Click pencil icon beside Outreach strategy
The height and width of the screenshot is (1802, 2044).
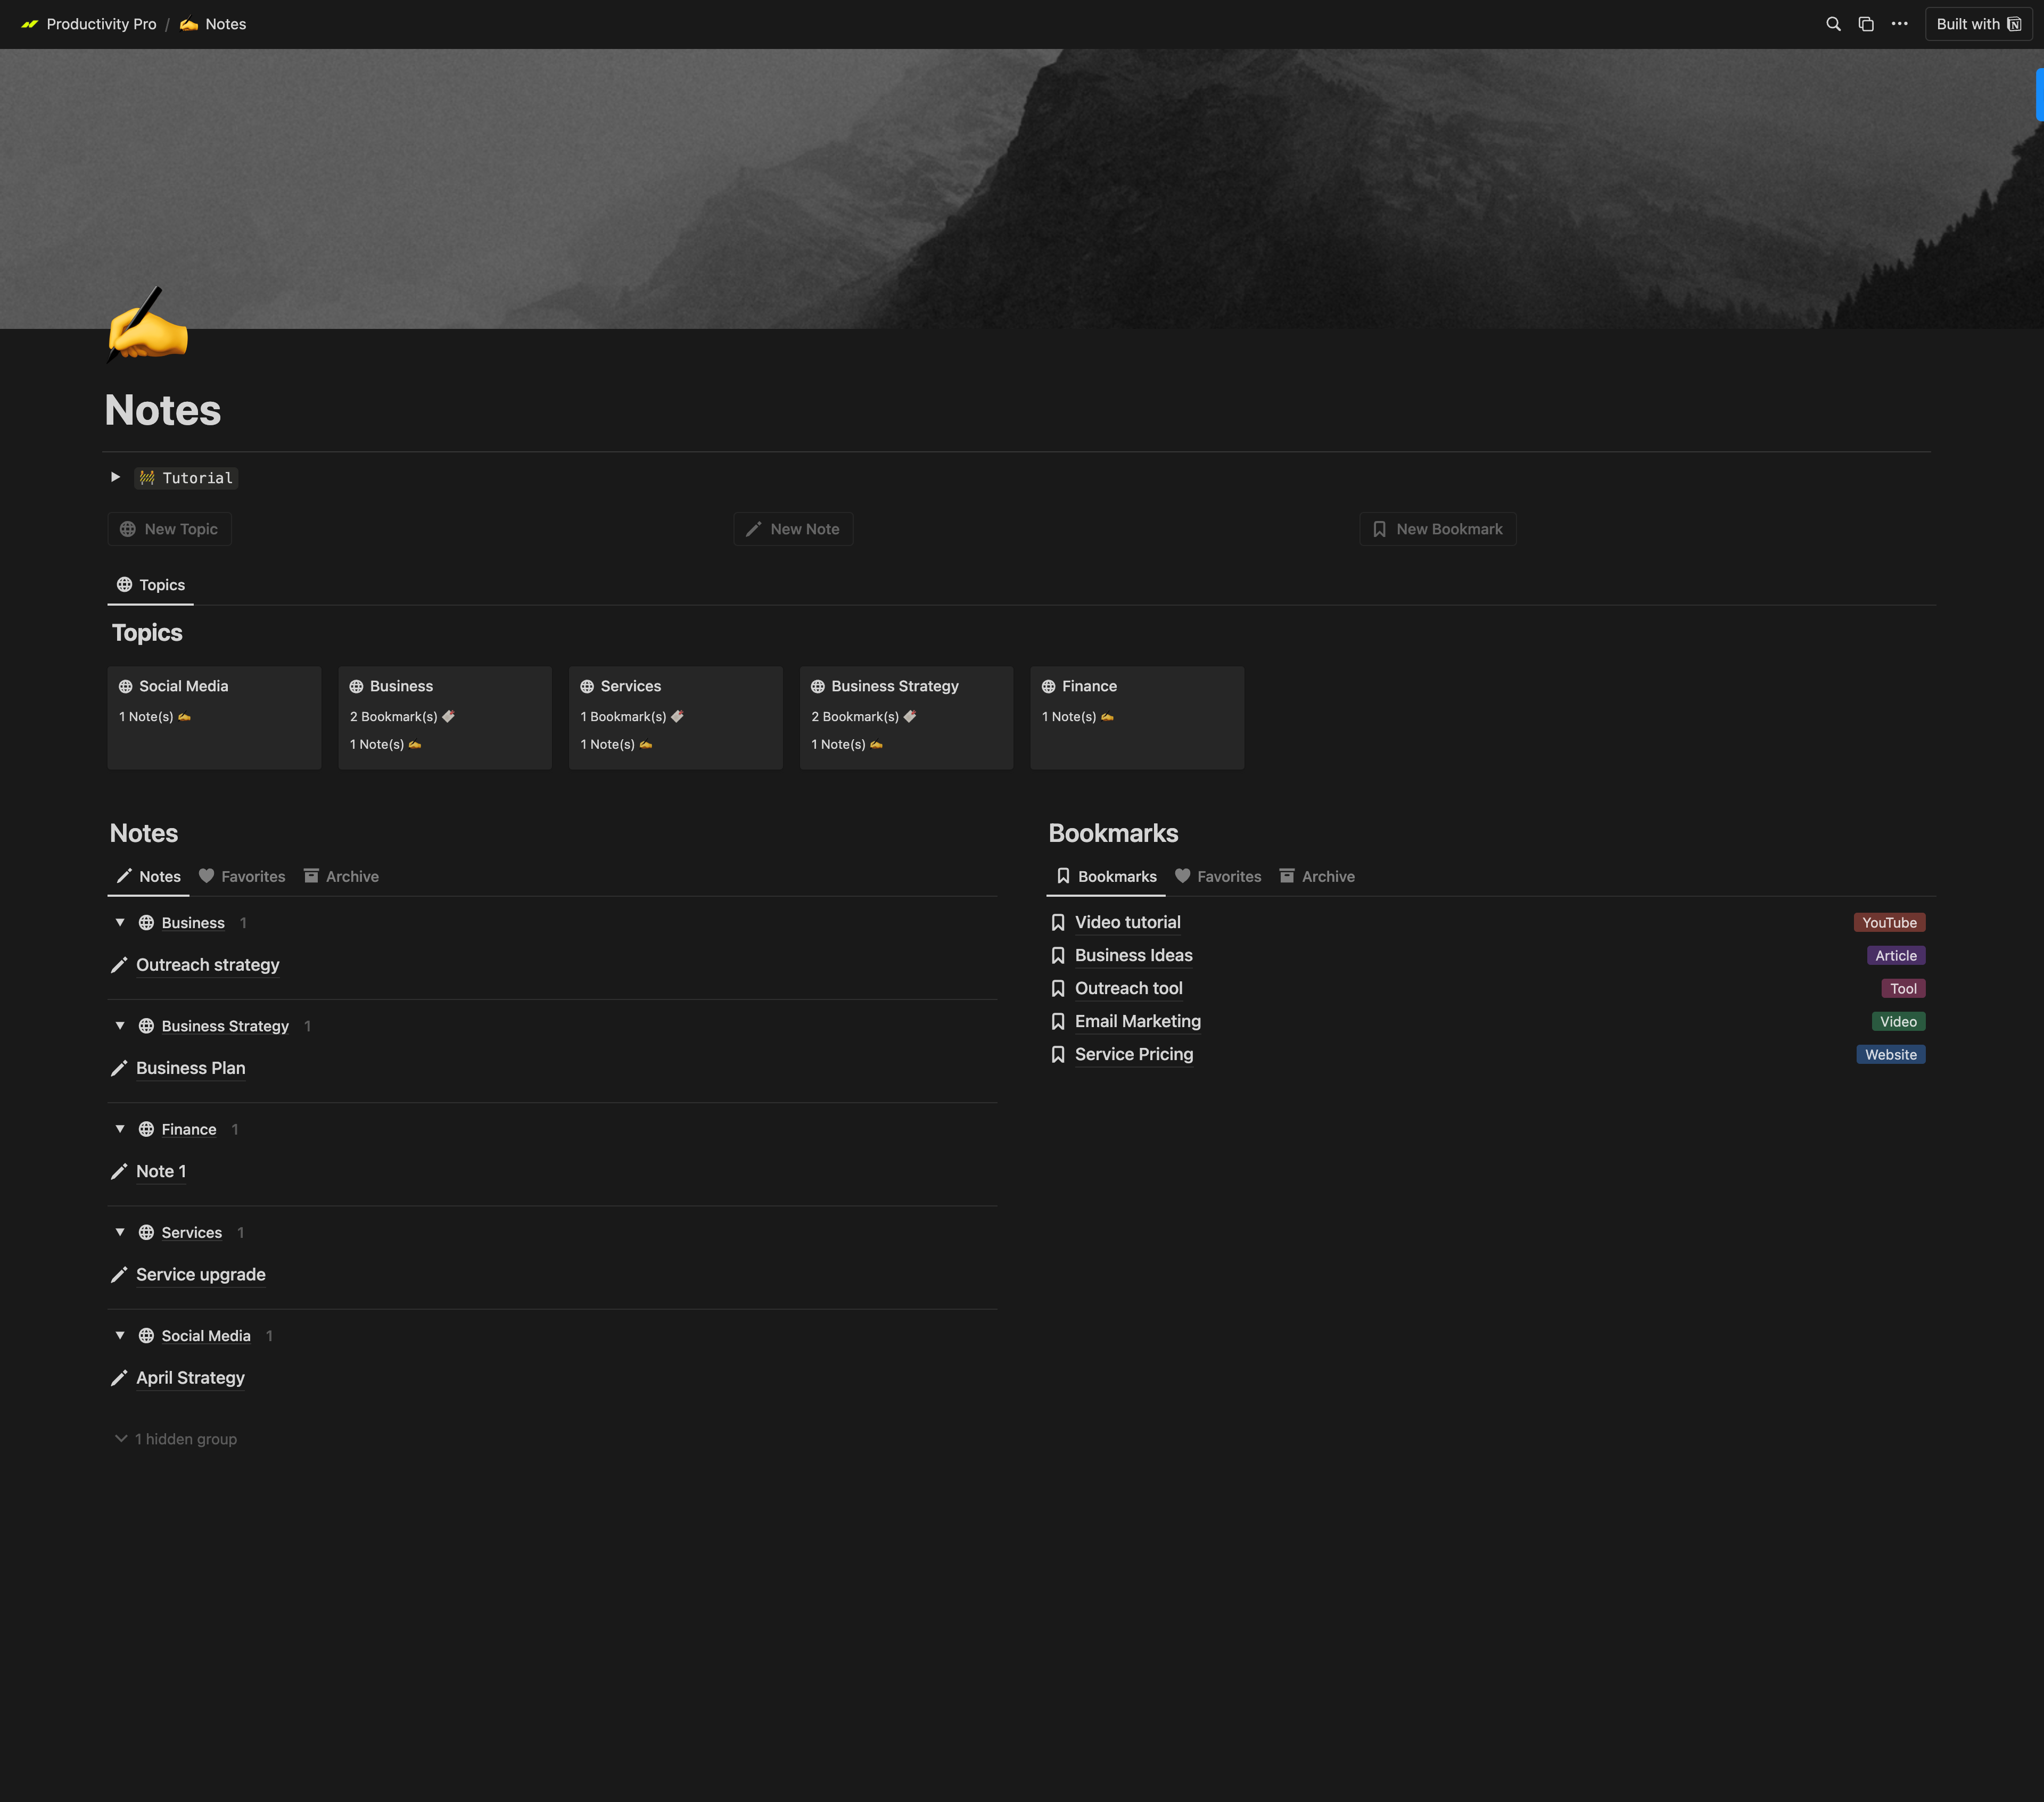[x=119, y=965]
